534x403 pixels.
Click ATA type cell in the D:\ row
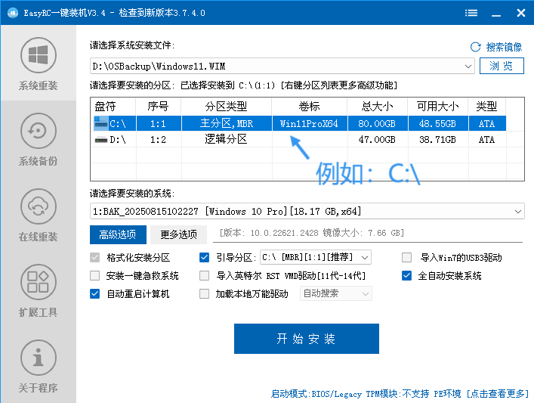[x=486, y=139]
